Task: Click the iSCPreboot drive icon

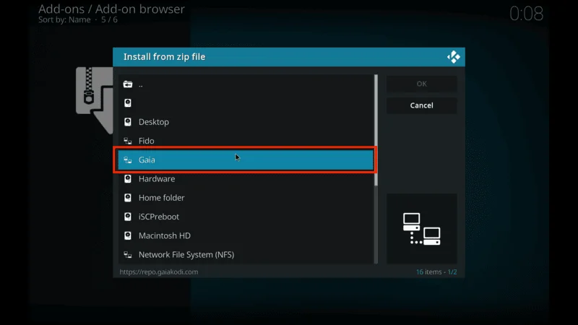Action: (128, 217)
